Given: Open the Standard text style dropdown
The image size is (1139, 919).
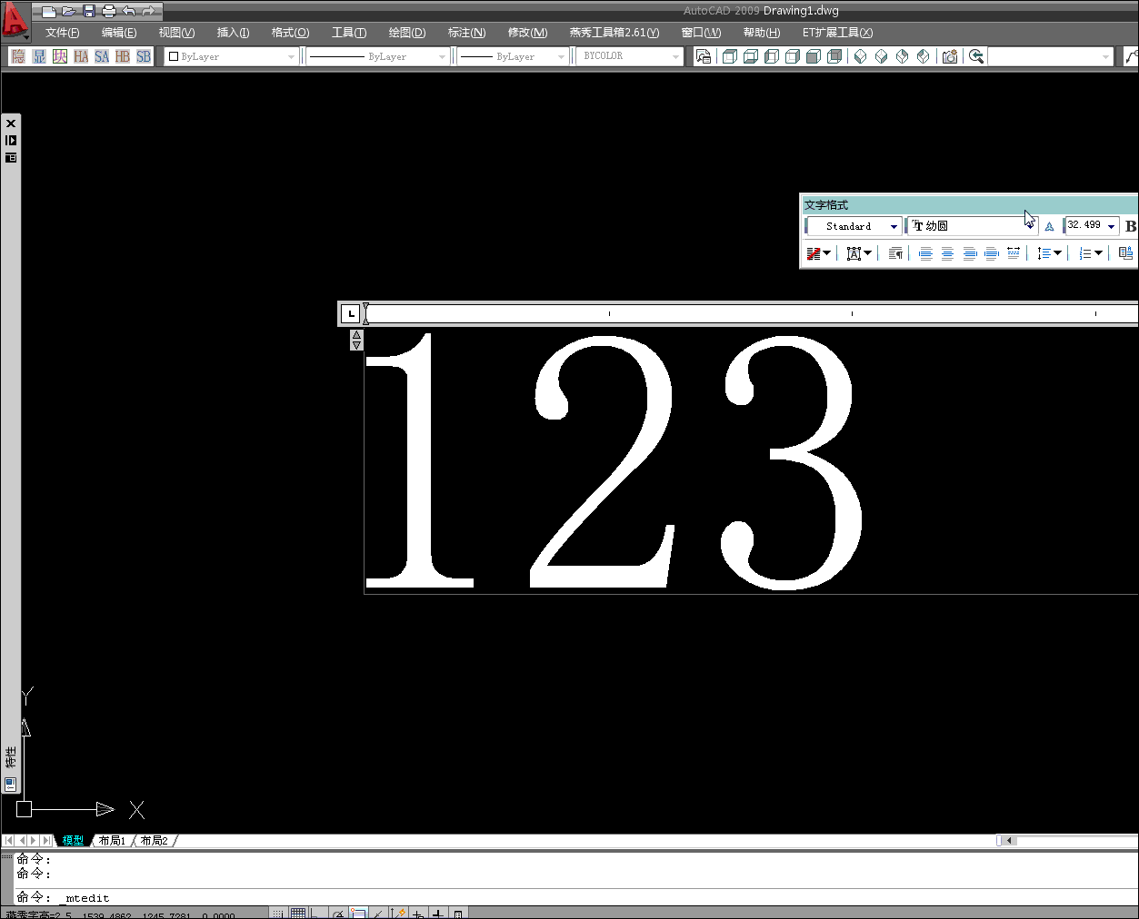Looking at the screenshot, I should click(892, 225).
